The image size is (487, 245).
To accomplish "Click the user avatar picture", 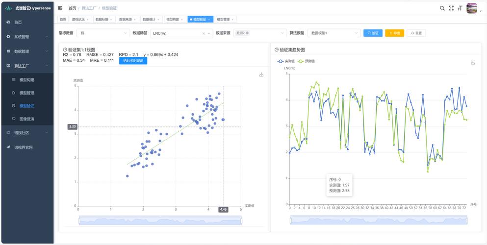I will pyautogui.click(x=471, y=8).
